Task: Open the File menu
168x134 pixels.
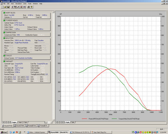Action: coord(4,4)
